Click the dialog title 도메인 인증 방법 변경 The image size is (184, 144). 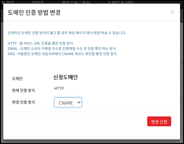click(x=34, y=12)
